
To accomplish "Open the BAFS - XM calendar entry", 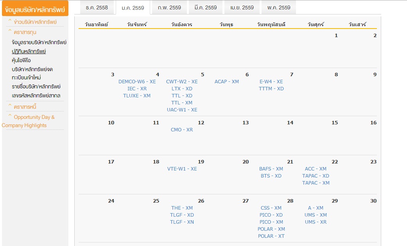I will tap(271, 169).
